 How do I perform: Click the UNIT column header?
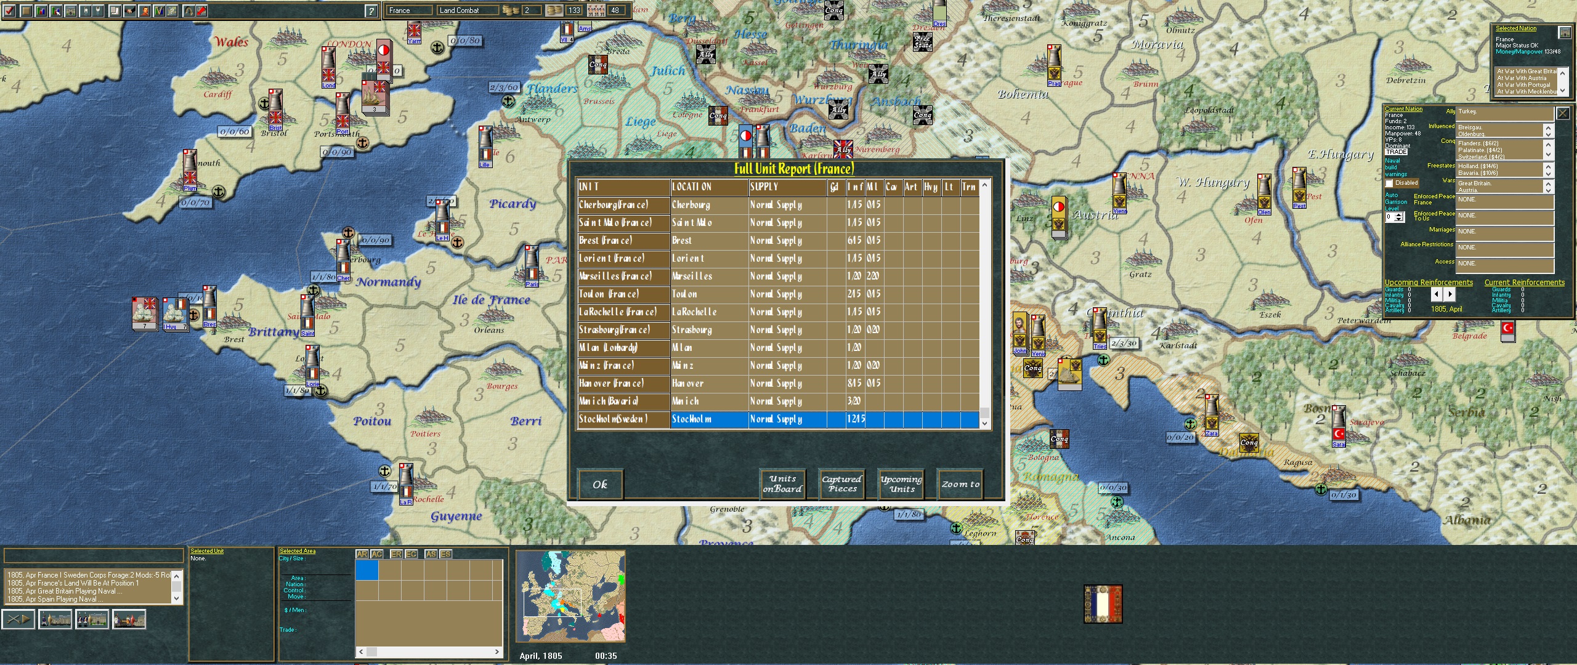[623, 187]
